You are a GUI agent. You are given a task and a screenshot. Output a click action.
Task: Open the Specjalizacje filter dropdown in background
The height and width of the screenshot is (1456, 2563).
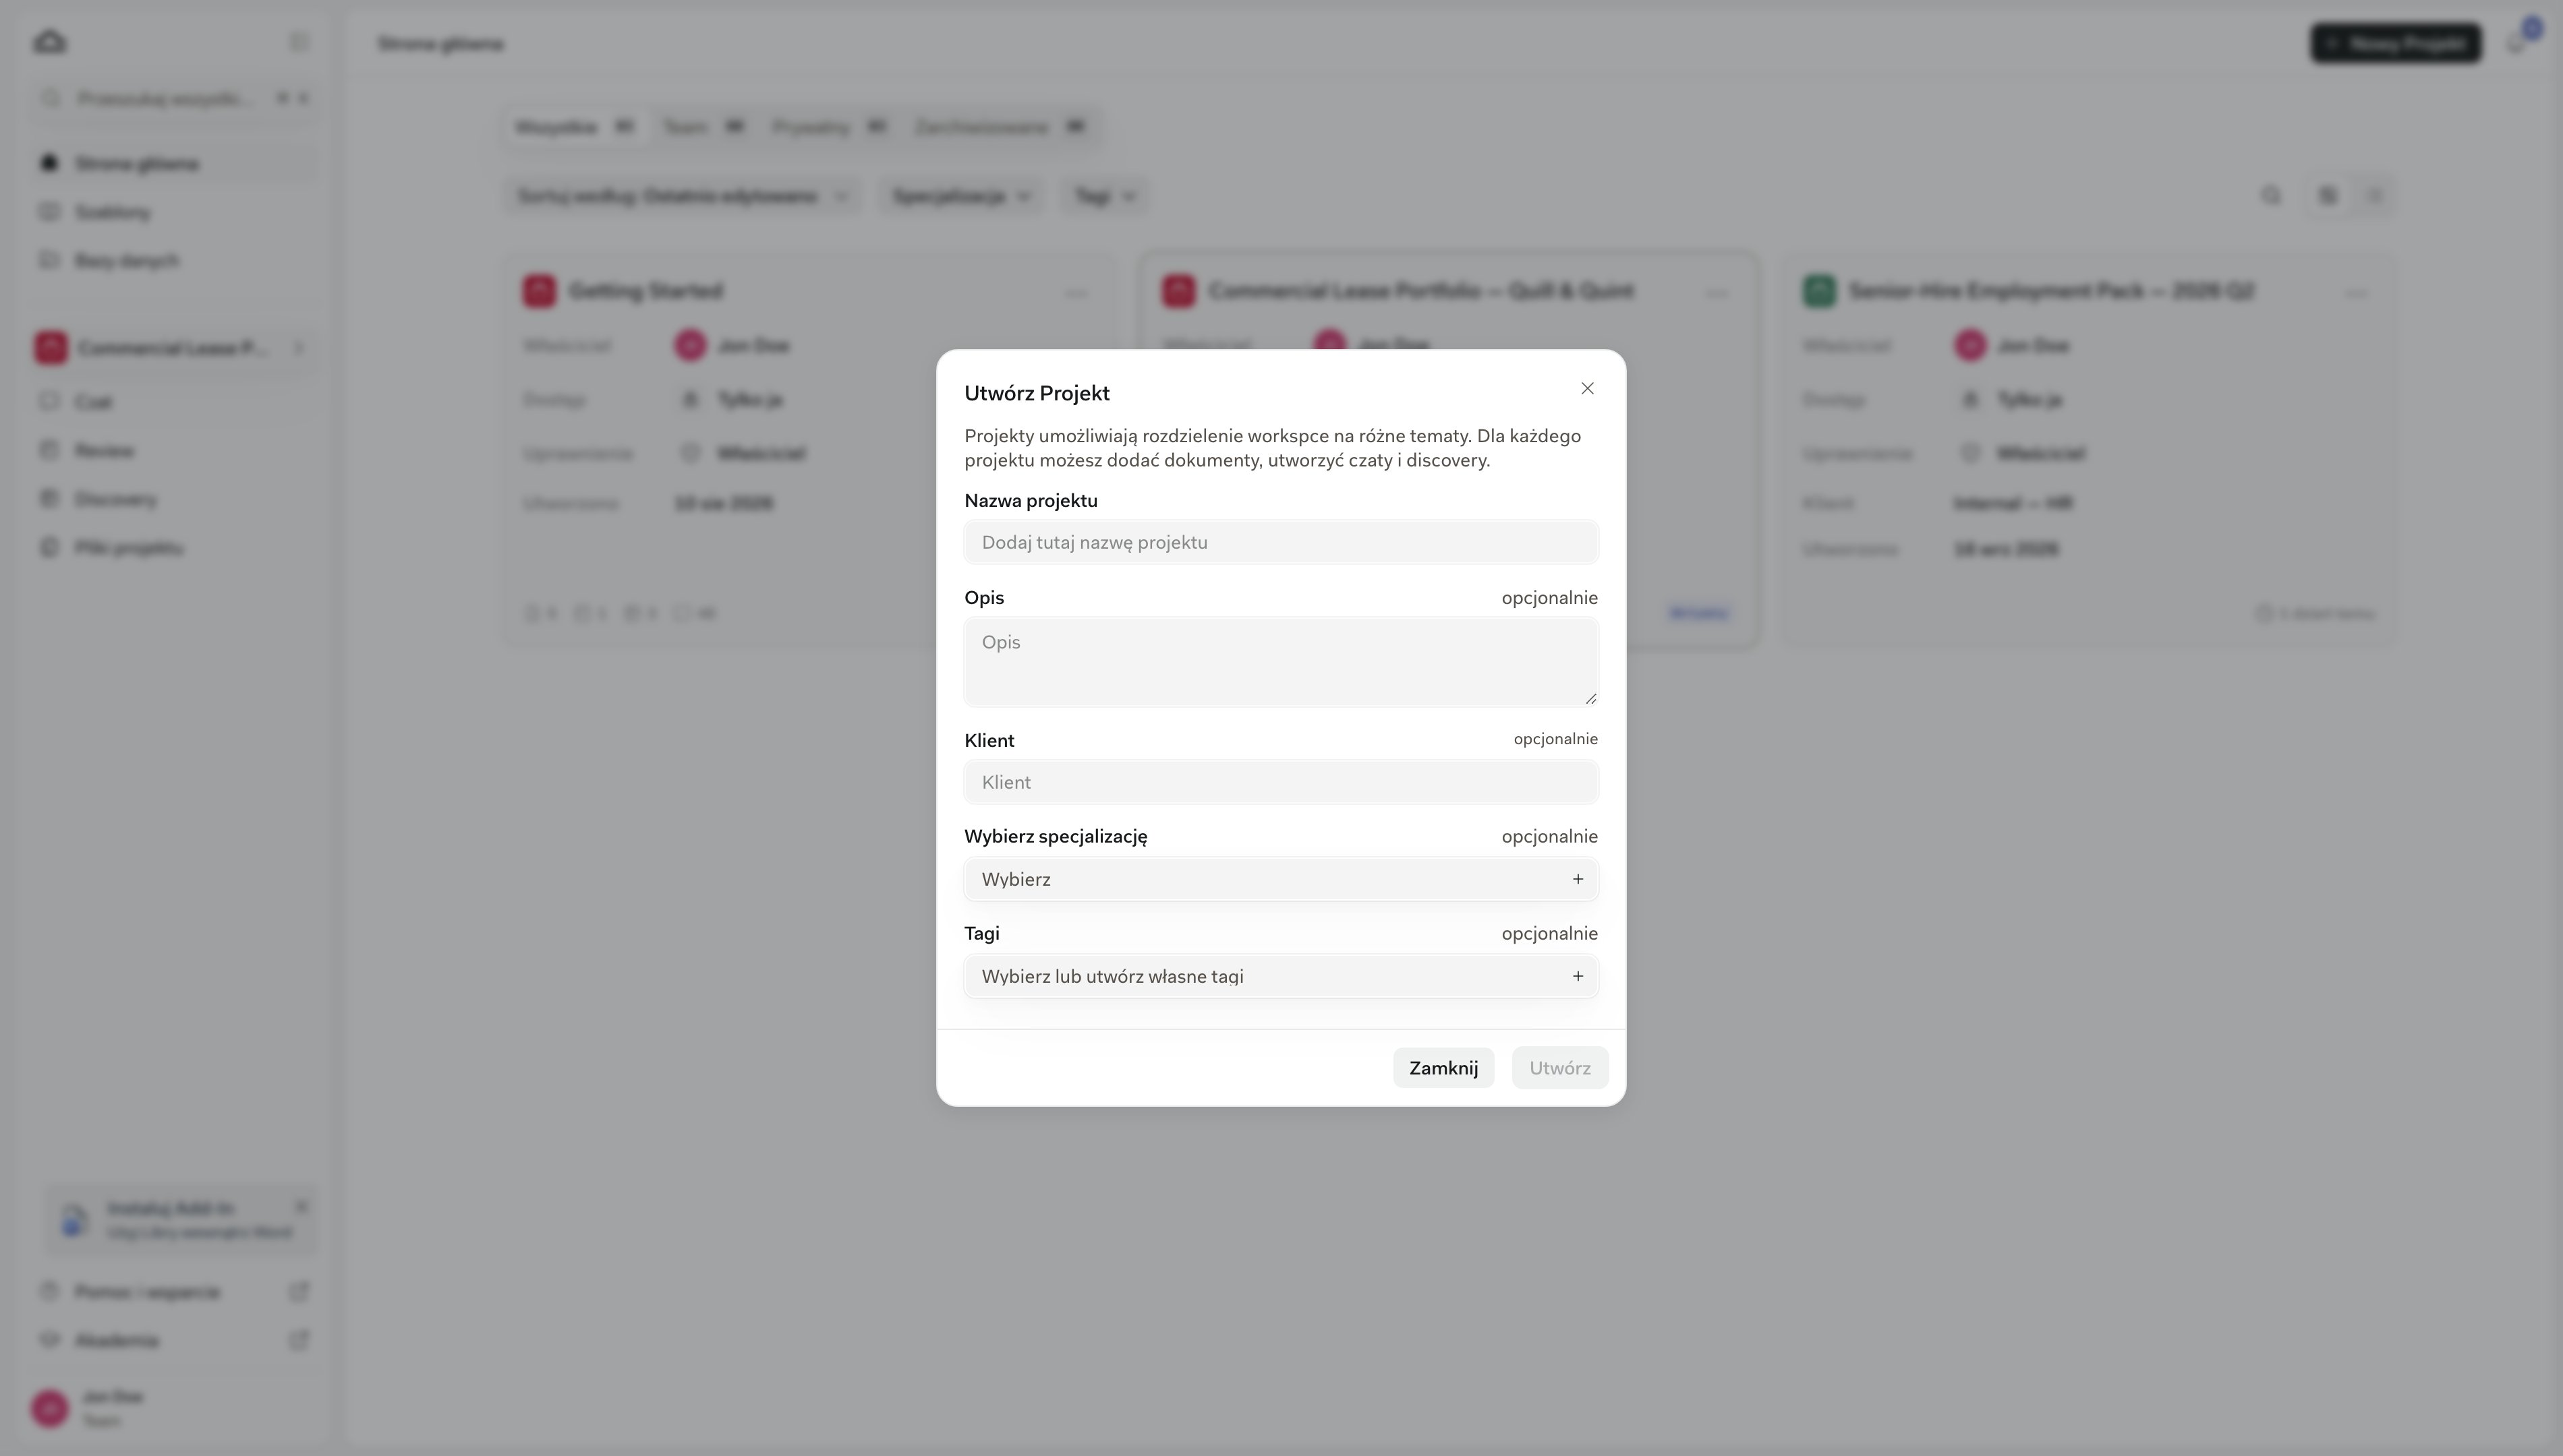961,196
